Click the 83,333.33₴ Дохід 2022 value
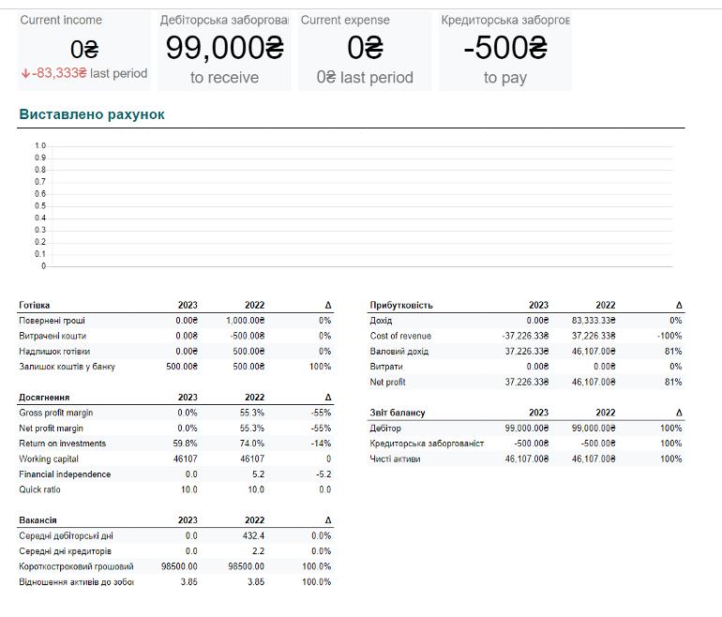Viewport: 722px width, 617px height. [x=594, y=321]
